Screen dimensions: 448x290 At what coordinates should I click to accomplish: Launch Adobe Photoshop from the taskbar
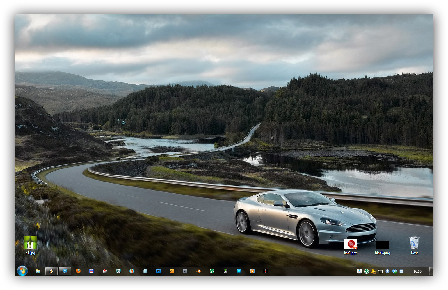(x=158, y=271)
